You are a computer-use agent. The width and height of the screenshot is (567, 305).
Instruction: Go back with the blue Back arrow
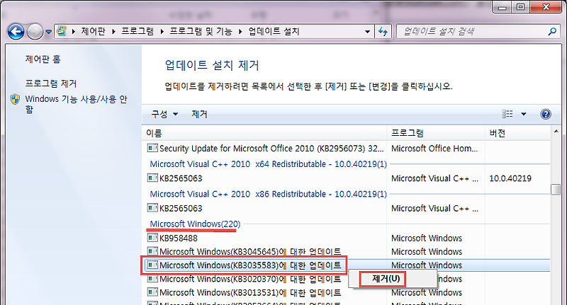point(16,32)
